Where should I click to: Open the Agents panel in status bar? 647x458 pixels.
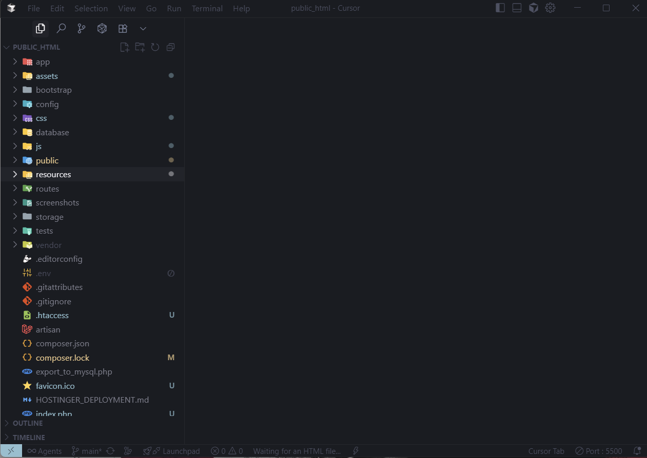point(44,451)
